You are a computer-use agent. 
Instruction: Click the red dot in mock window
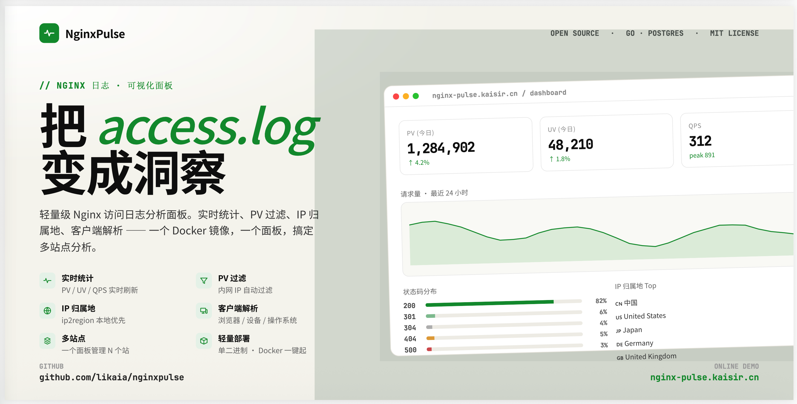click(x=396, y=96)
